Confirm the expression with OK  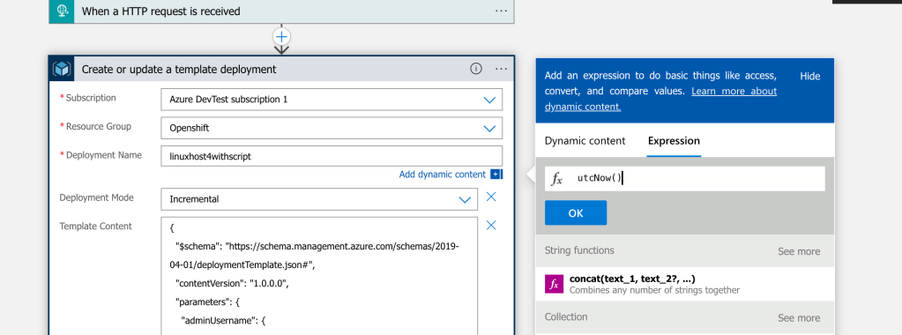(x=576, y=213)
